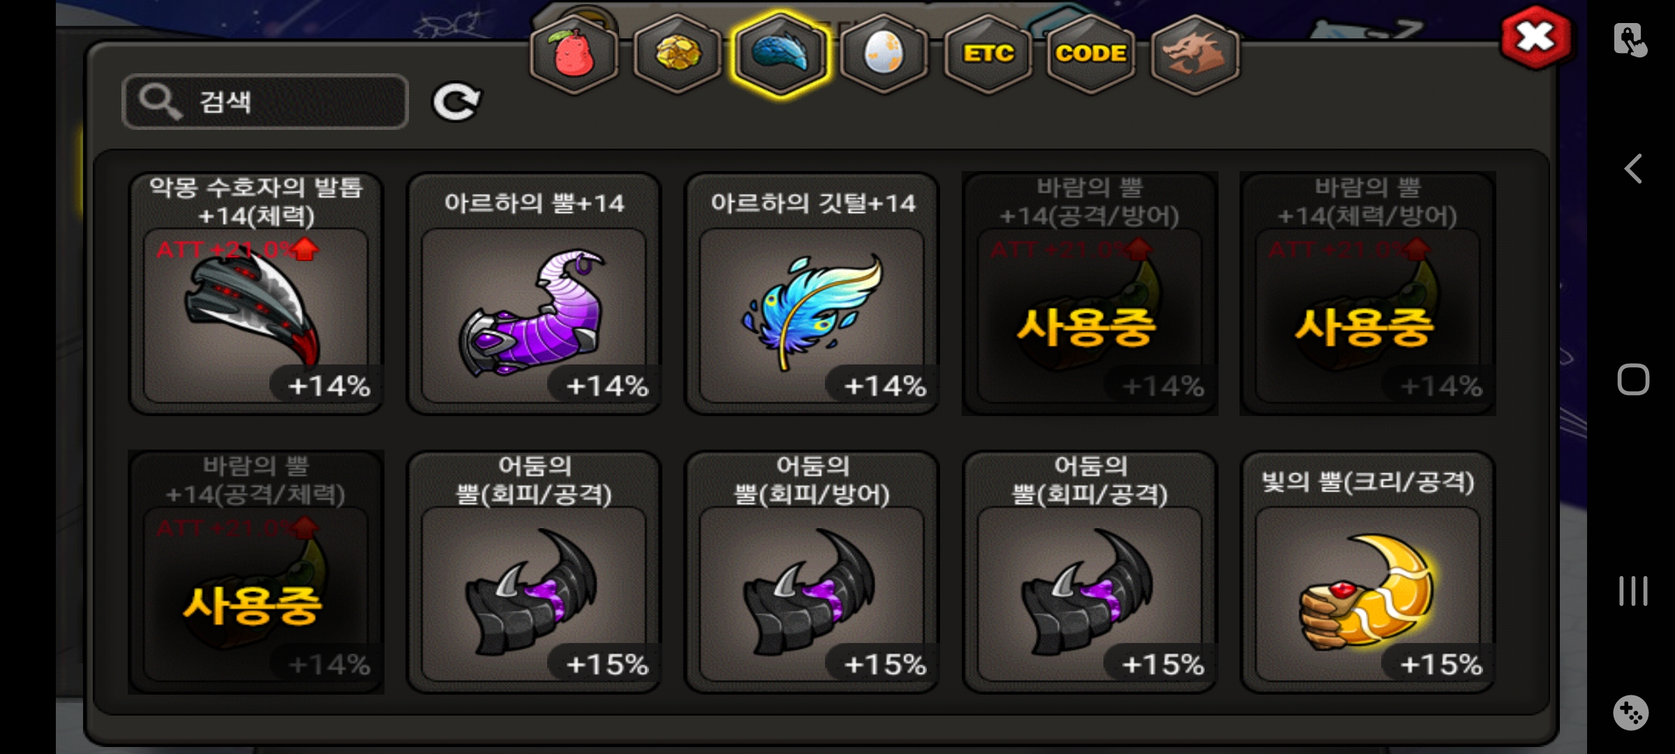This screenshot has height=754, width=1675.
Task: Open the fruit food category tab
Action: (x=574, y=54)
